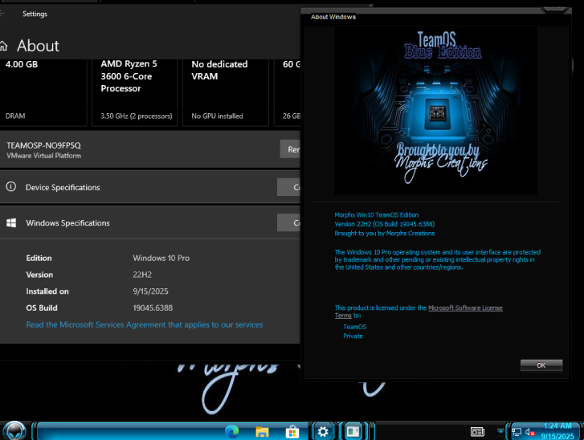The width and height of the screenshot is (584, 440).
Task: Read the Microsoft Services Agreement link
Action: 145,324
